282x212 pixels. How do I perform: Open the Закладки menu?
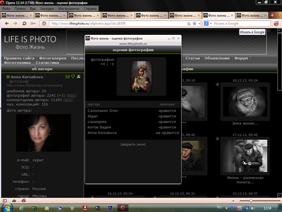(x=48, y=8)
